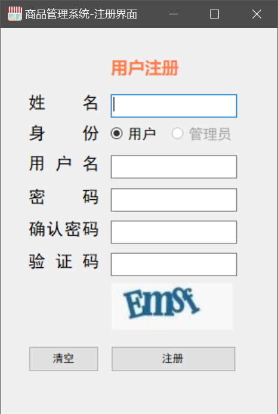
Task: Submit the form with 注册 button
Action: pyautogui.click(x=173, y=359)
